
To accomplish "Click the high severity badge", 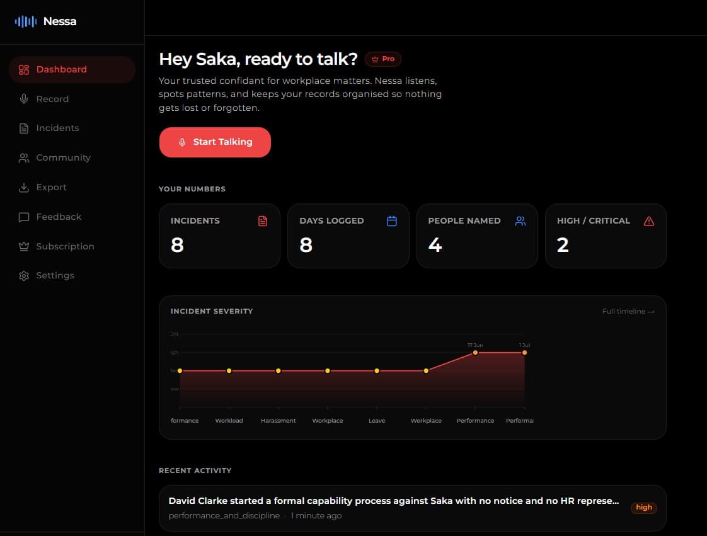I will pos(644,508).
